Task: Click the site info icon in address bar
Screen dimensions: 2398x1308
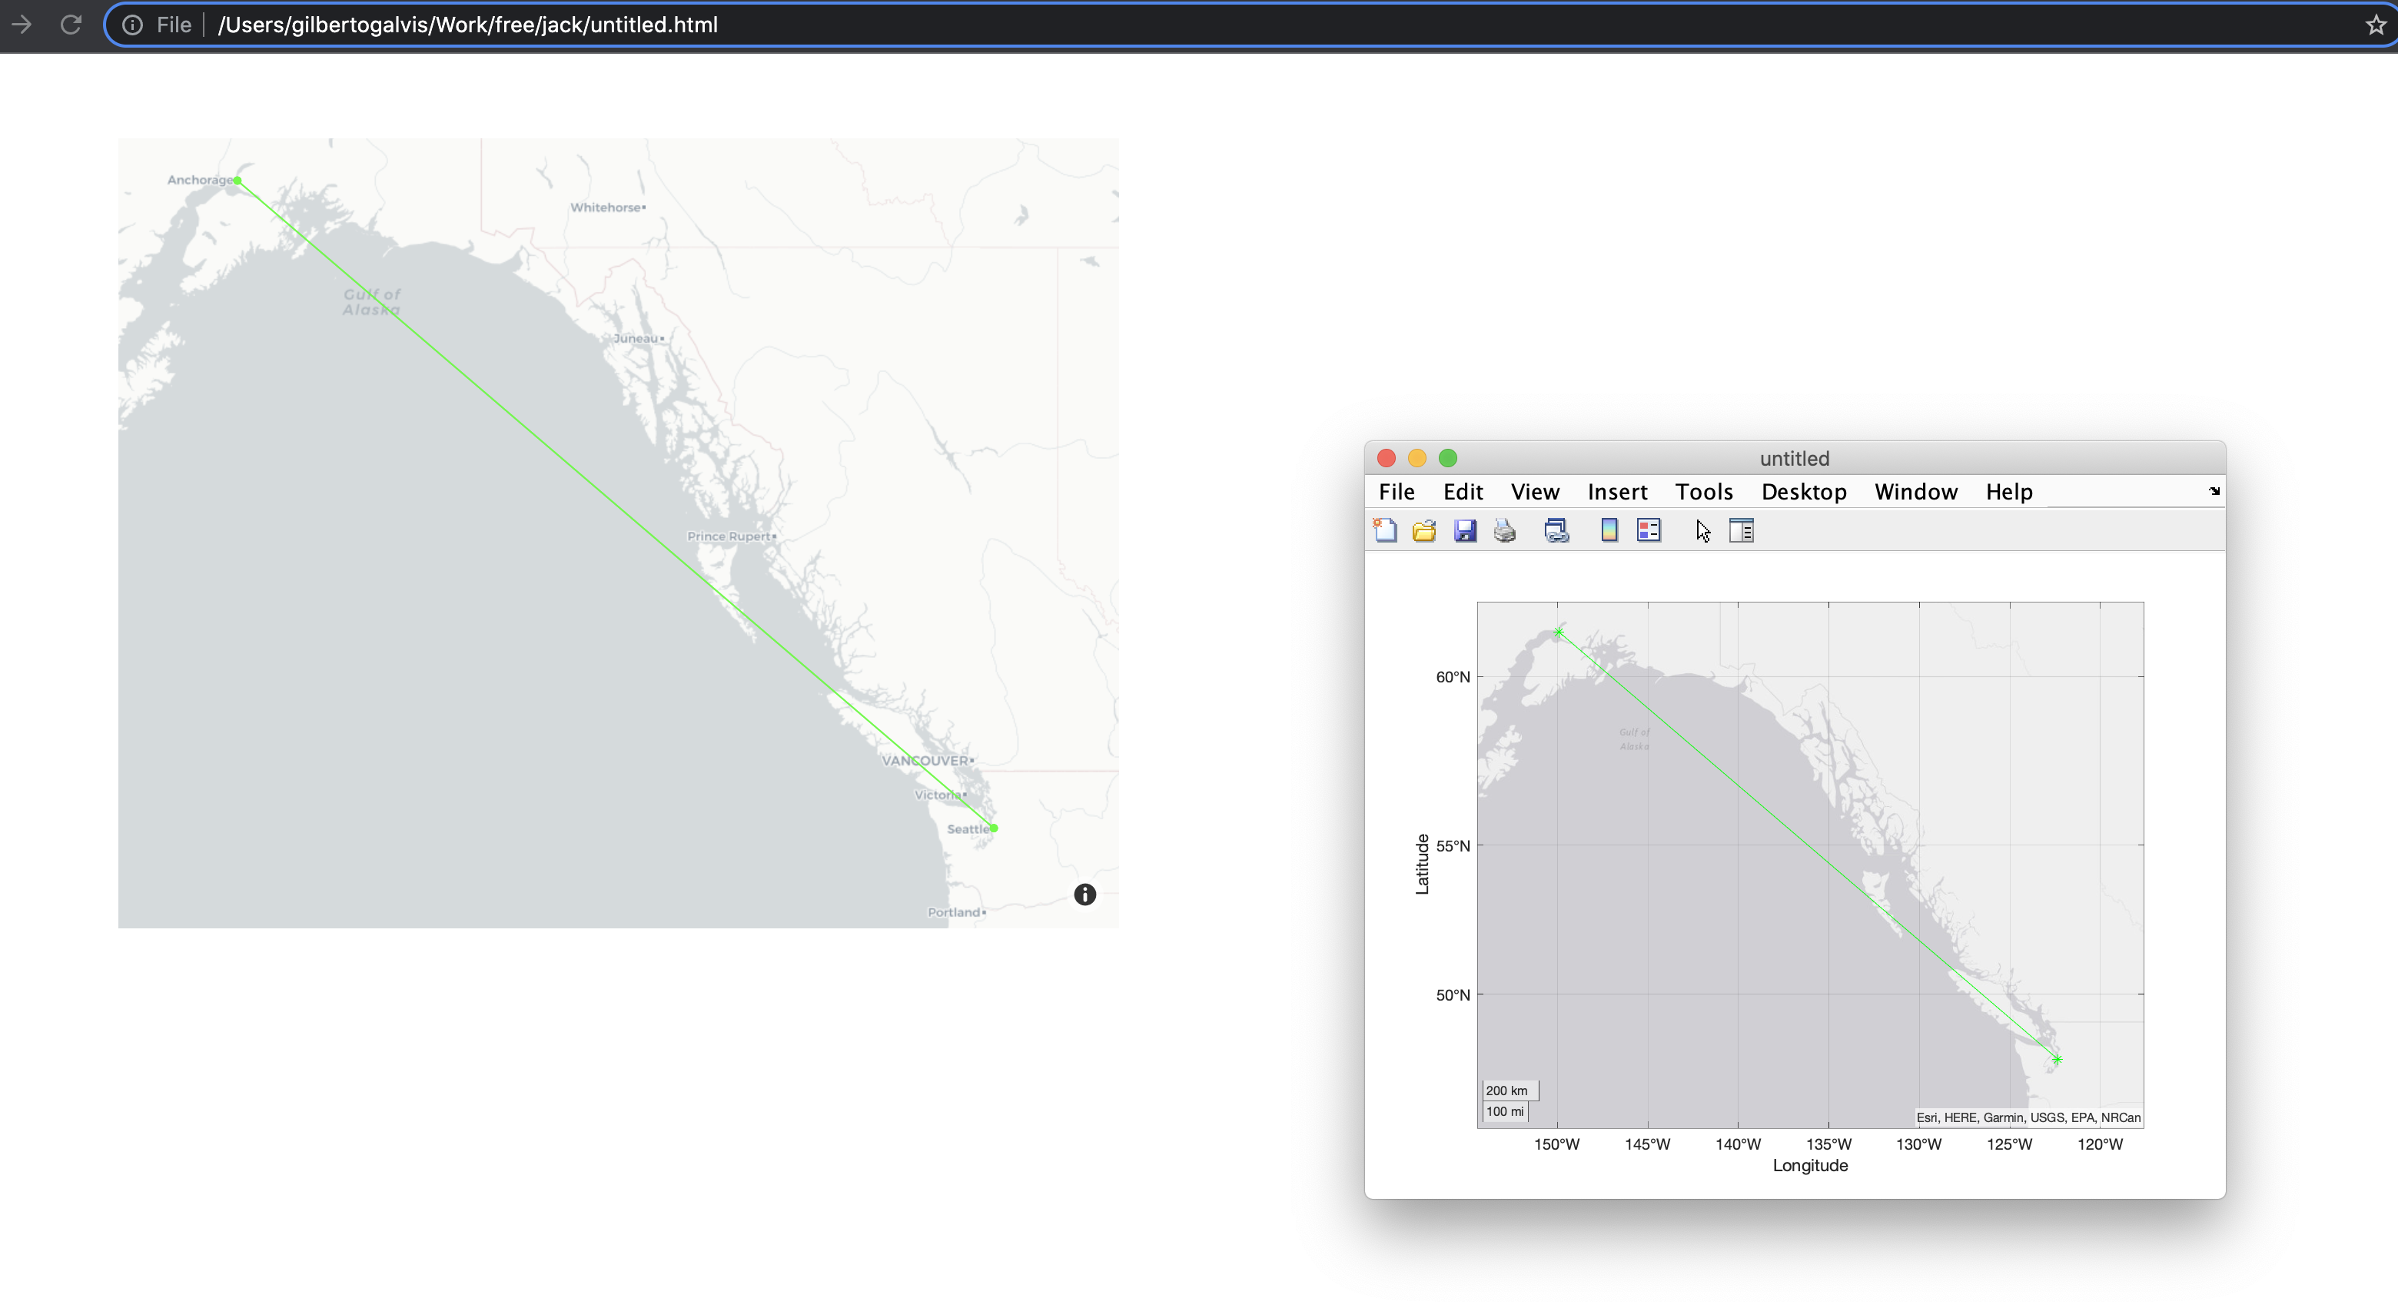Action: pos(132,25)
